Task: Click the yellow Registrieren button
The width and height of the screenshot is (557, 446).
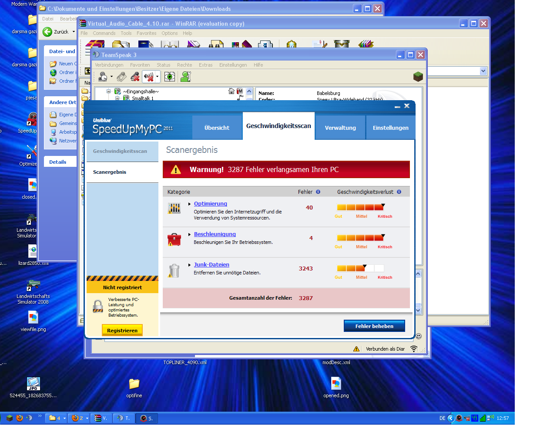Action: (122, 331)
